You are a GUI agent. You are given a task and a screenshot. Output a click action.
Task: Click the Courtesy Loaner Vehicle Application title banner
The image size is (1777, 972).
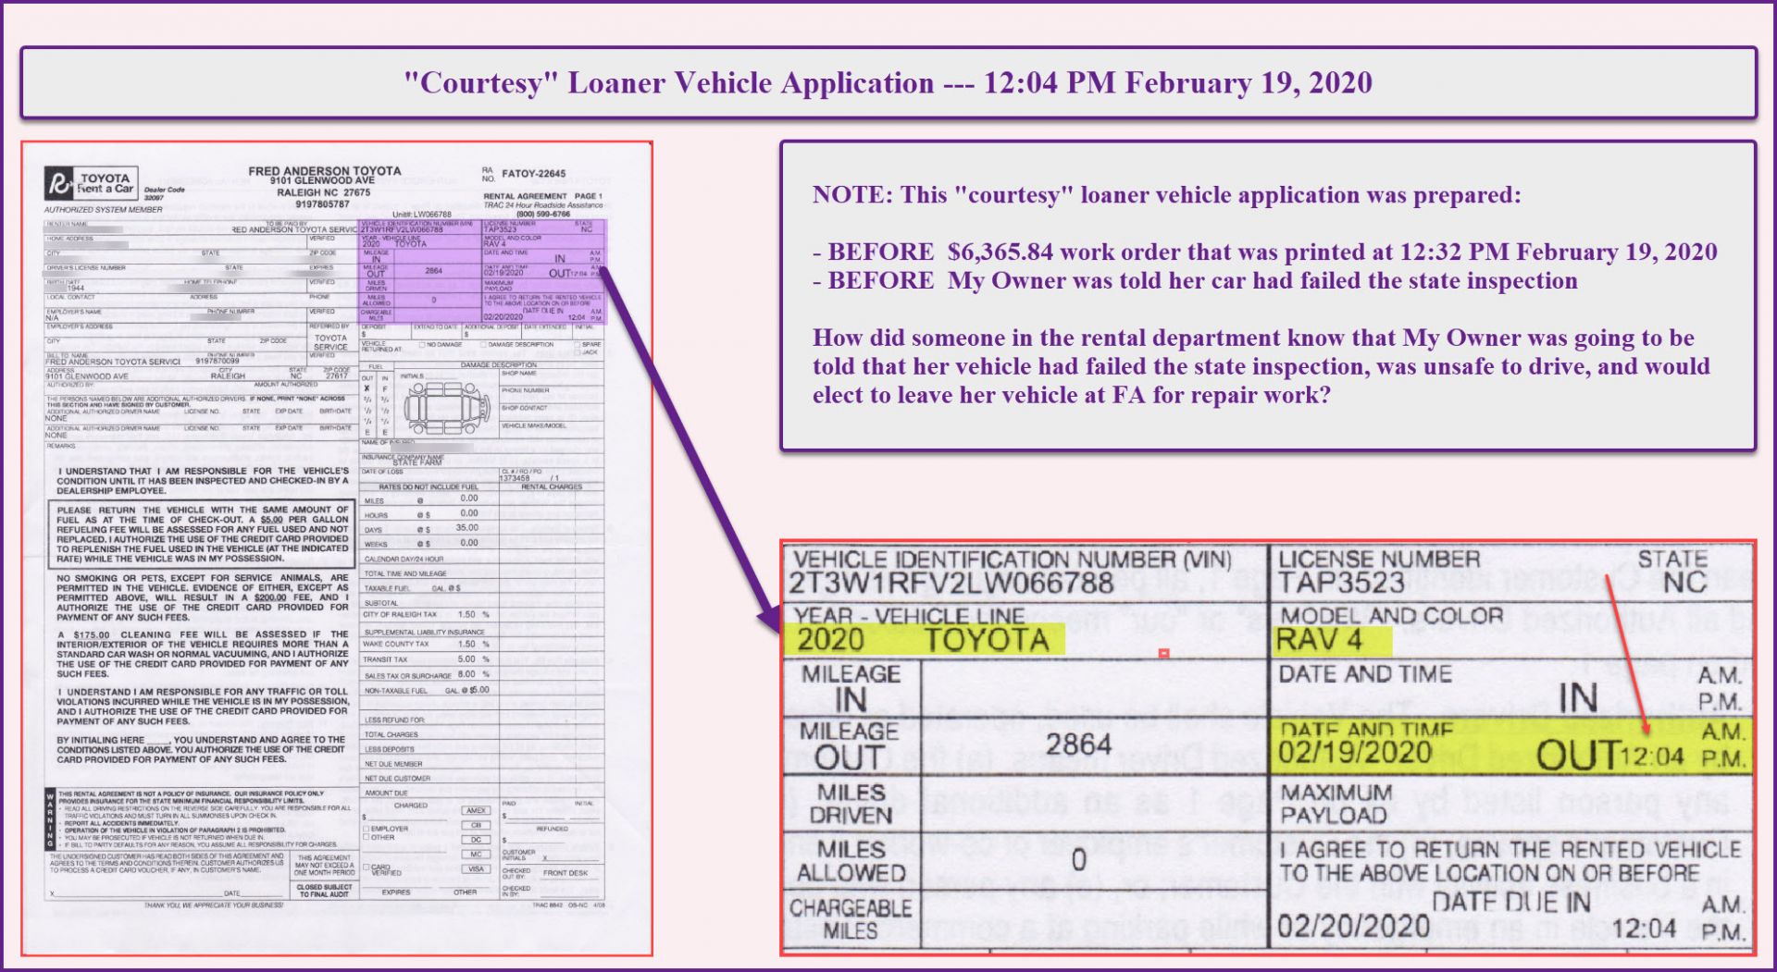(x=888, y=82)
